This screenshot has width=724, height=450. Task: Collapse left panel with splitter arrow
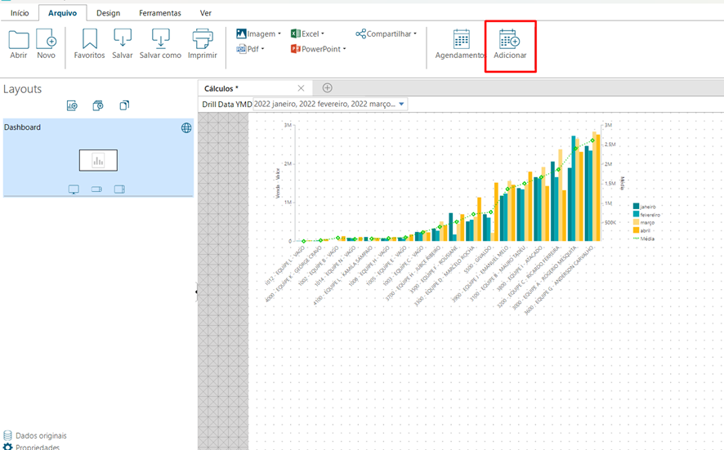tap(196, 292)
